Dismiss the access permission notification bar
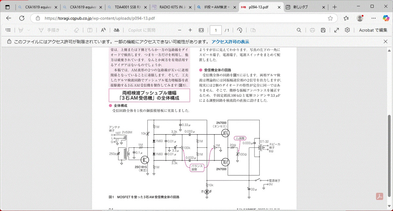 (x=385, y=42)
